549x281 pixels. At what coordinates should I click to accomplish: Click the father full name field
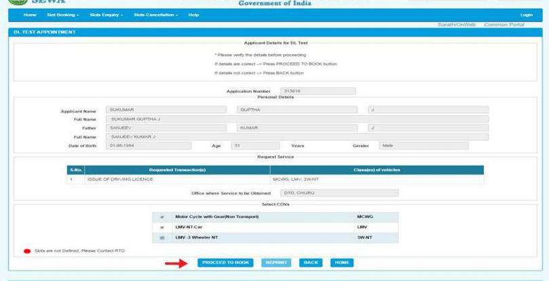pos(297,137)
